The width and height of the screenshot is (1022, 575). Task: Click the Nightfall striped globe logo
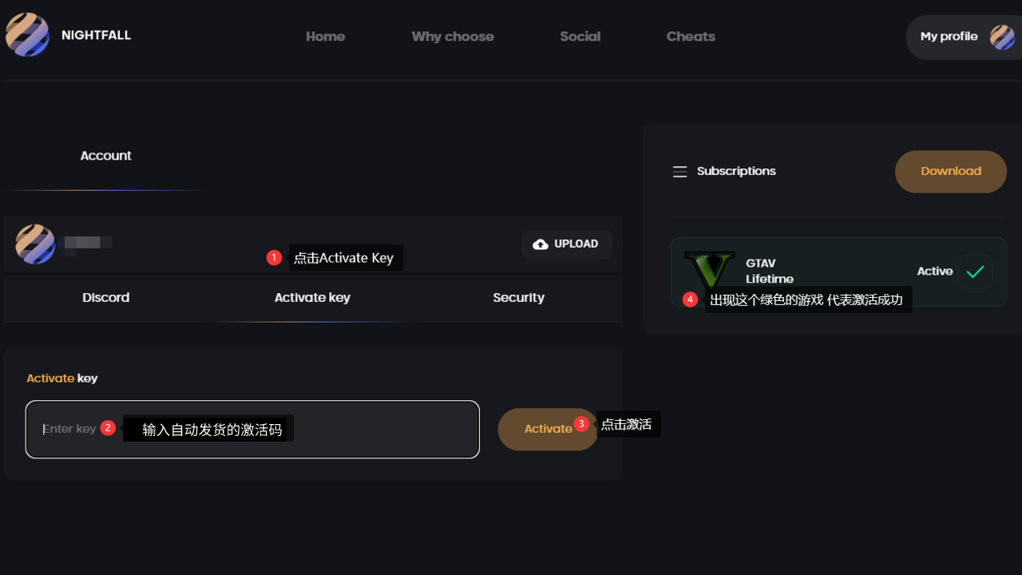click(x=27, y=35)
